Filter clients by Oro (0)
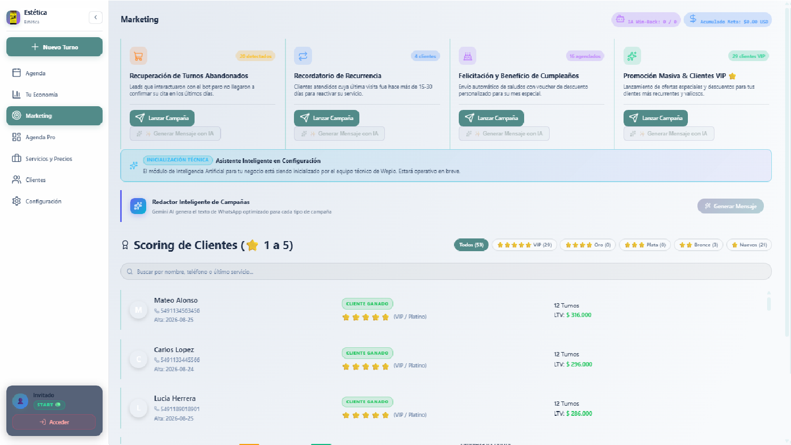This screenshot has width=791, height=445. tap(588, 245)
